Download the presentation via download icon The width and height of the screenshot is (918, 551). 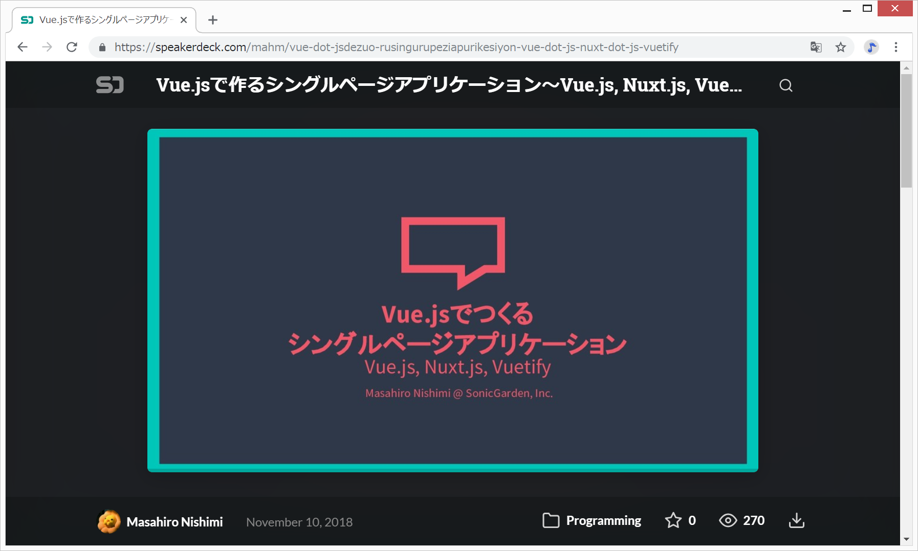pos(796,520)
